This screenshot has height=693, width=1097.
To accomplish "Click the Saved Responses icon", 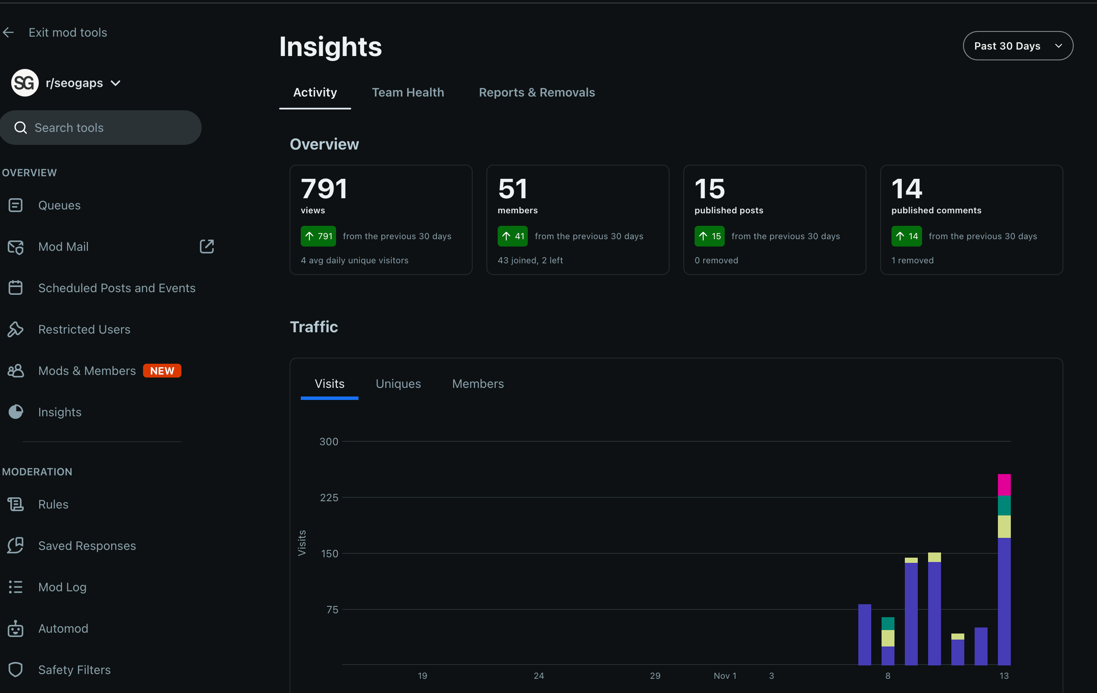I will [16, 545].
